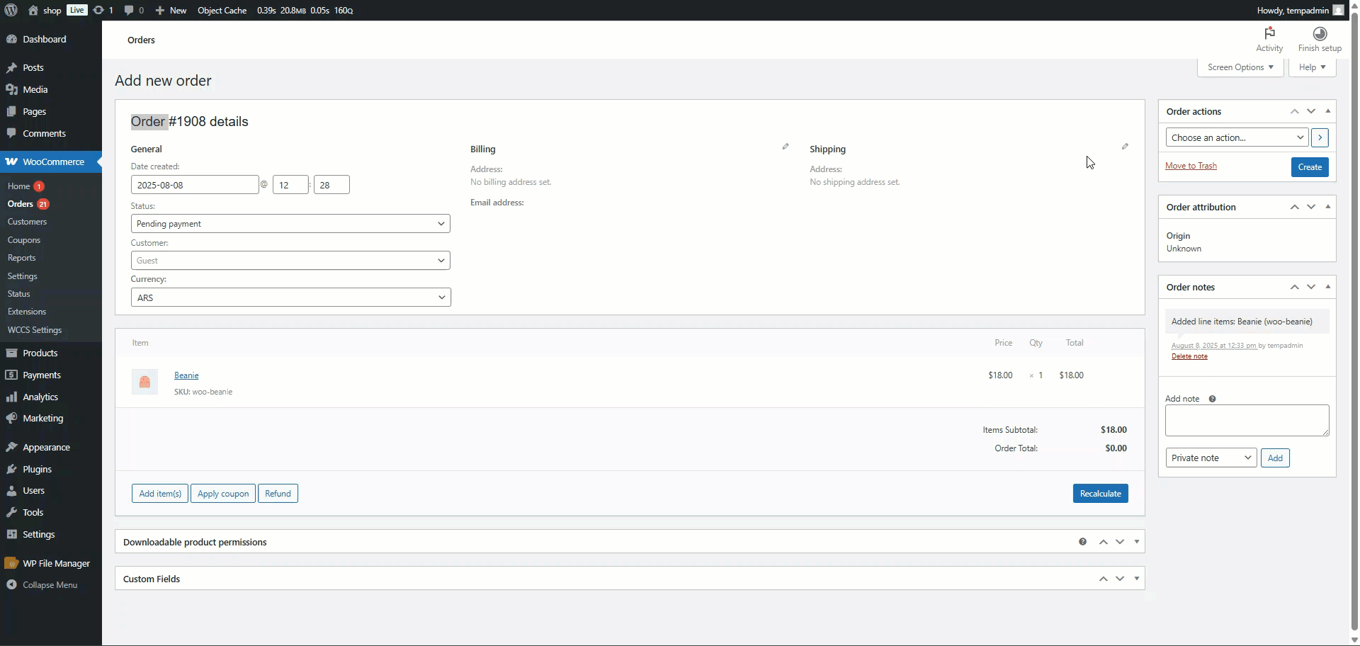Viewport: 1360px width, 646px height.
Task: Click the Downloadable product permissions help icon
Action: [x=1082, y=542]
